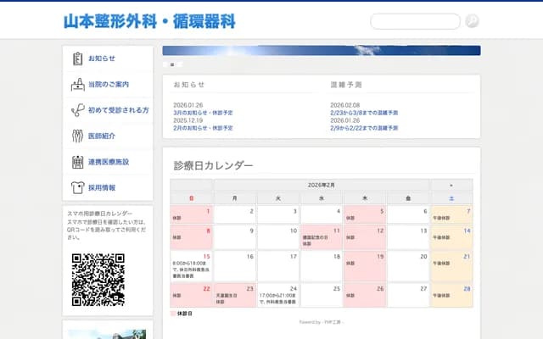
Task: Open the 医師紹介 sidebar menu item
Action: 102,136
